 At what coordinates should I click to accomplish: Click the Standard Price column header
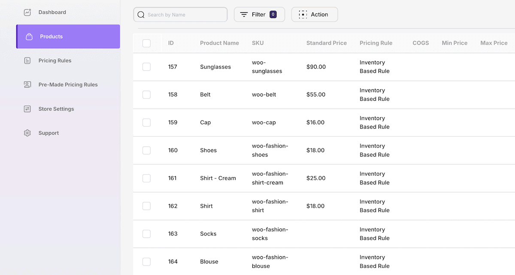(327, 43)
